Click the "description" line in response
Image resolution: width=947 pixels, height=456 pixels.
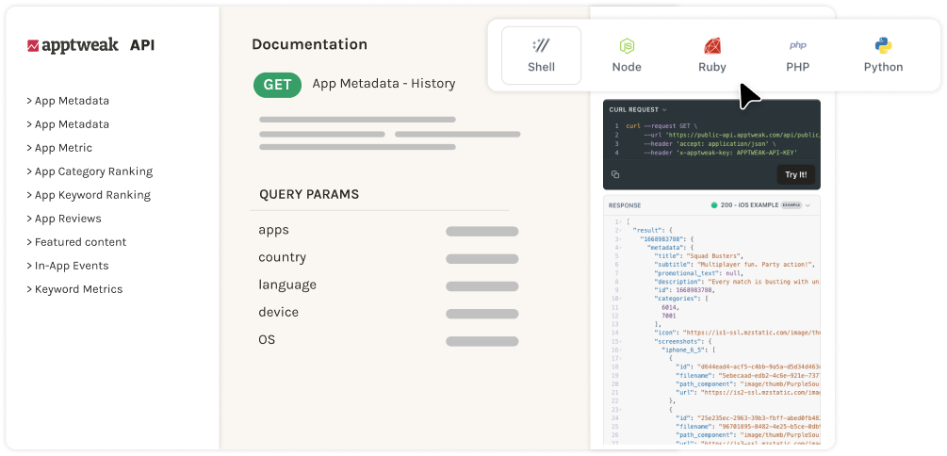[x=737, y=282]
